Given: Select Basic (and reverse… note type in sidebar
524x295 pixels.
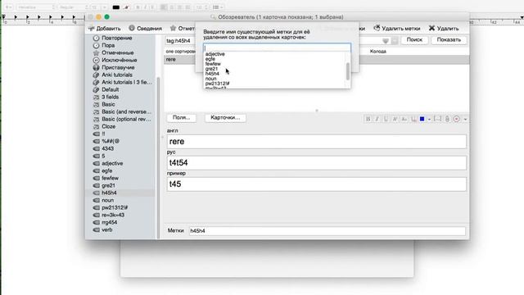Looking at the screenshot, I should point(122,111).
